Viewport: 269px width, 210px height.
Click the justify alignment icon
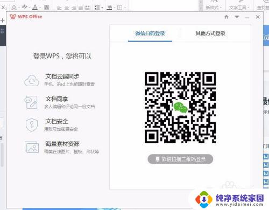(81, 8)
